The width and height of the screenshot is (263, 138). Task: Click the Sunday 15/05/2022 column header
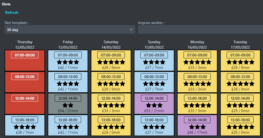pos(154,45)
